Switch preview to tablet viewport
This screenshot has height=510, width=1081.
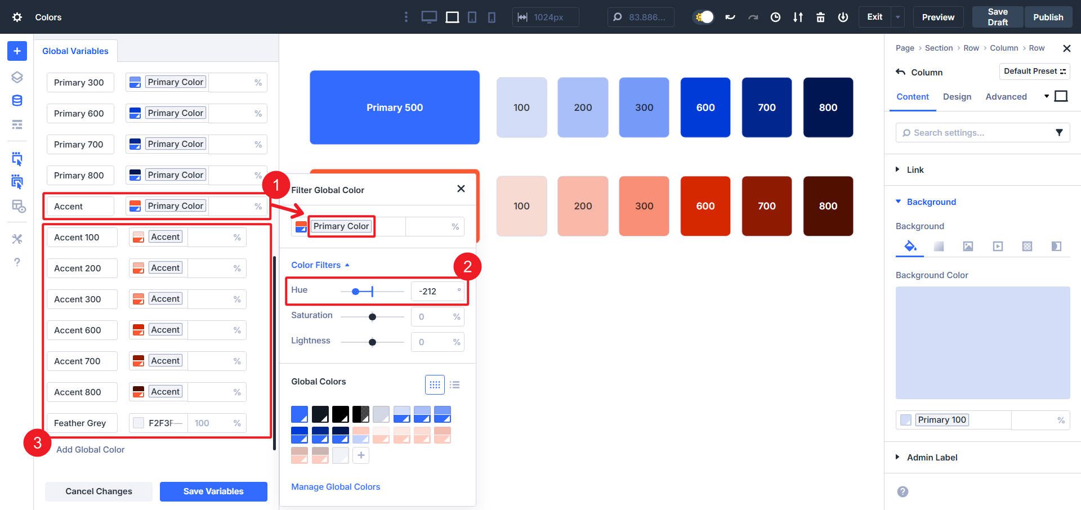pos(472,17)
